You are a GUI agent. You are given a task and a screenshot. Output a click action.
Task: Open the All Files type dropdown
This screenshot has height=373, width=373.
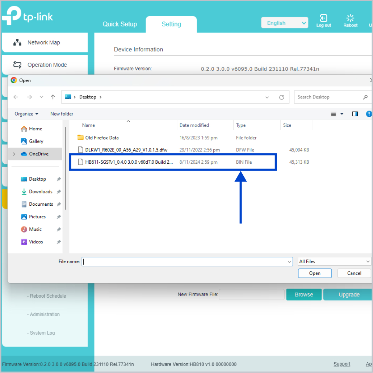334,261
